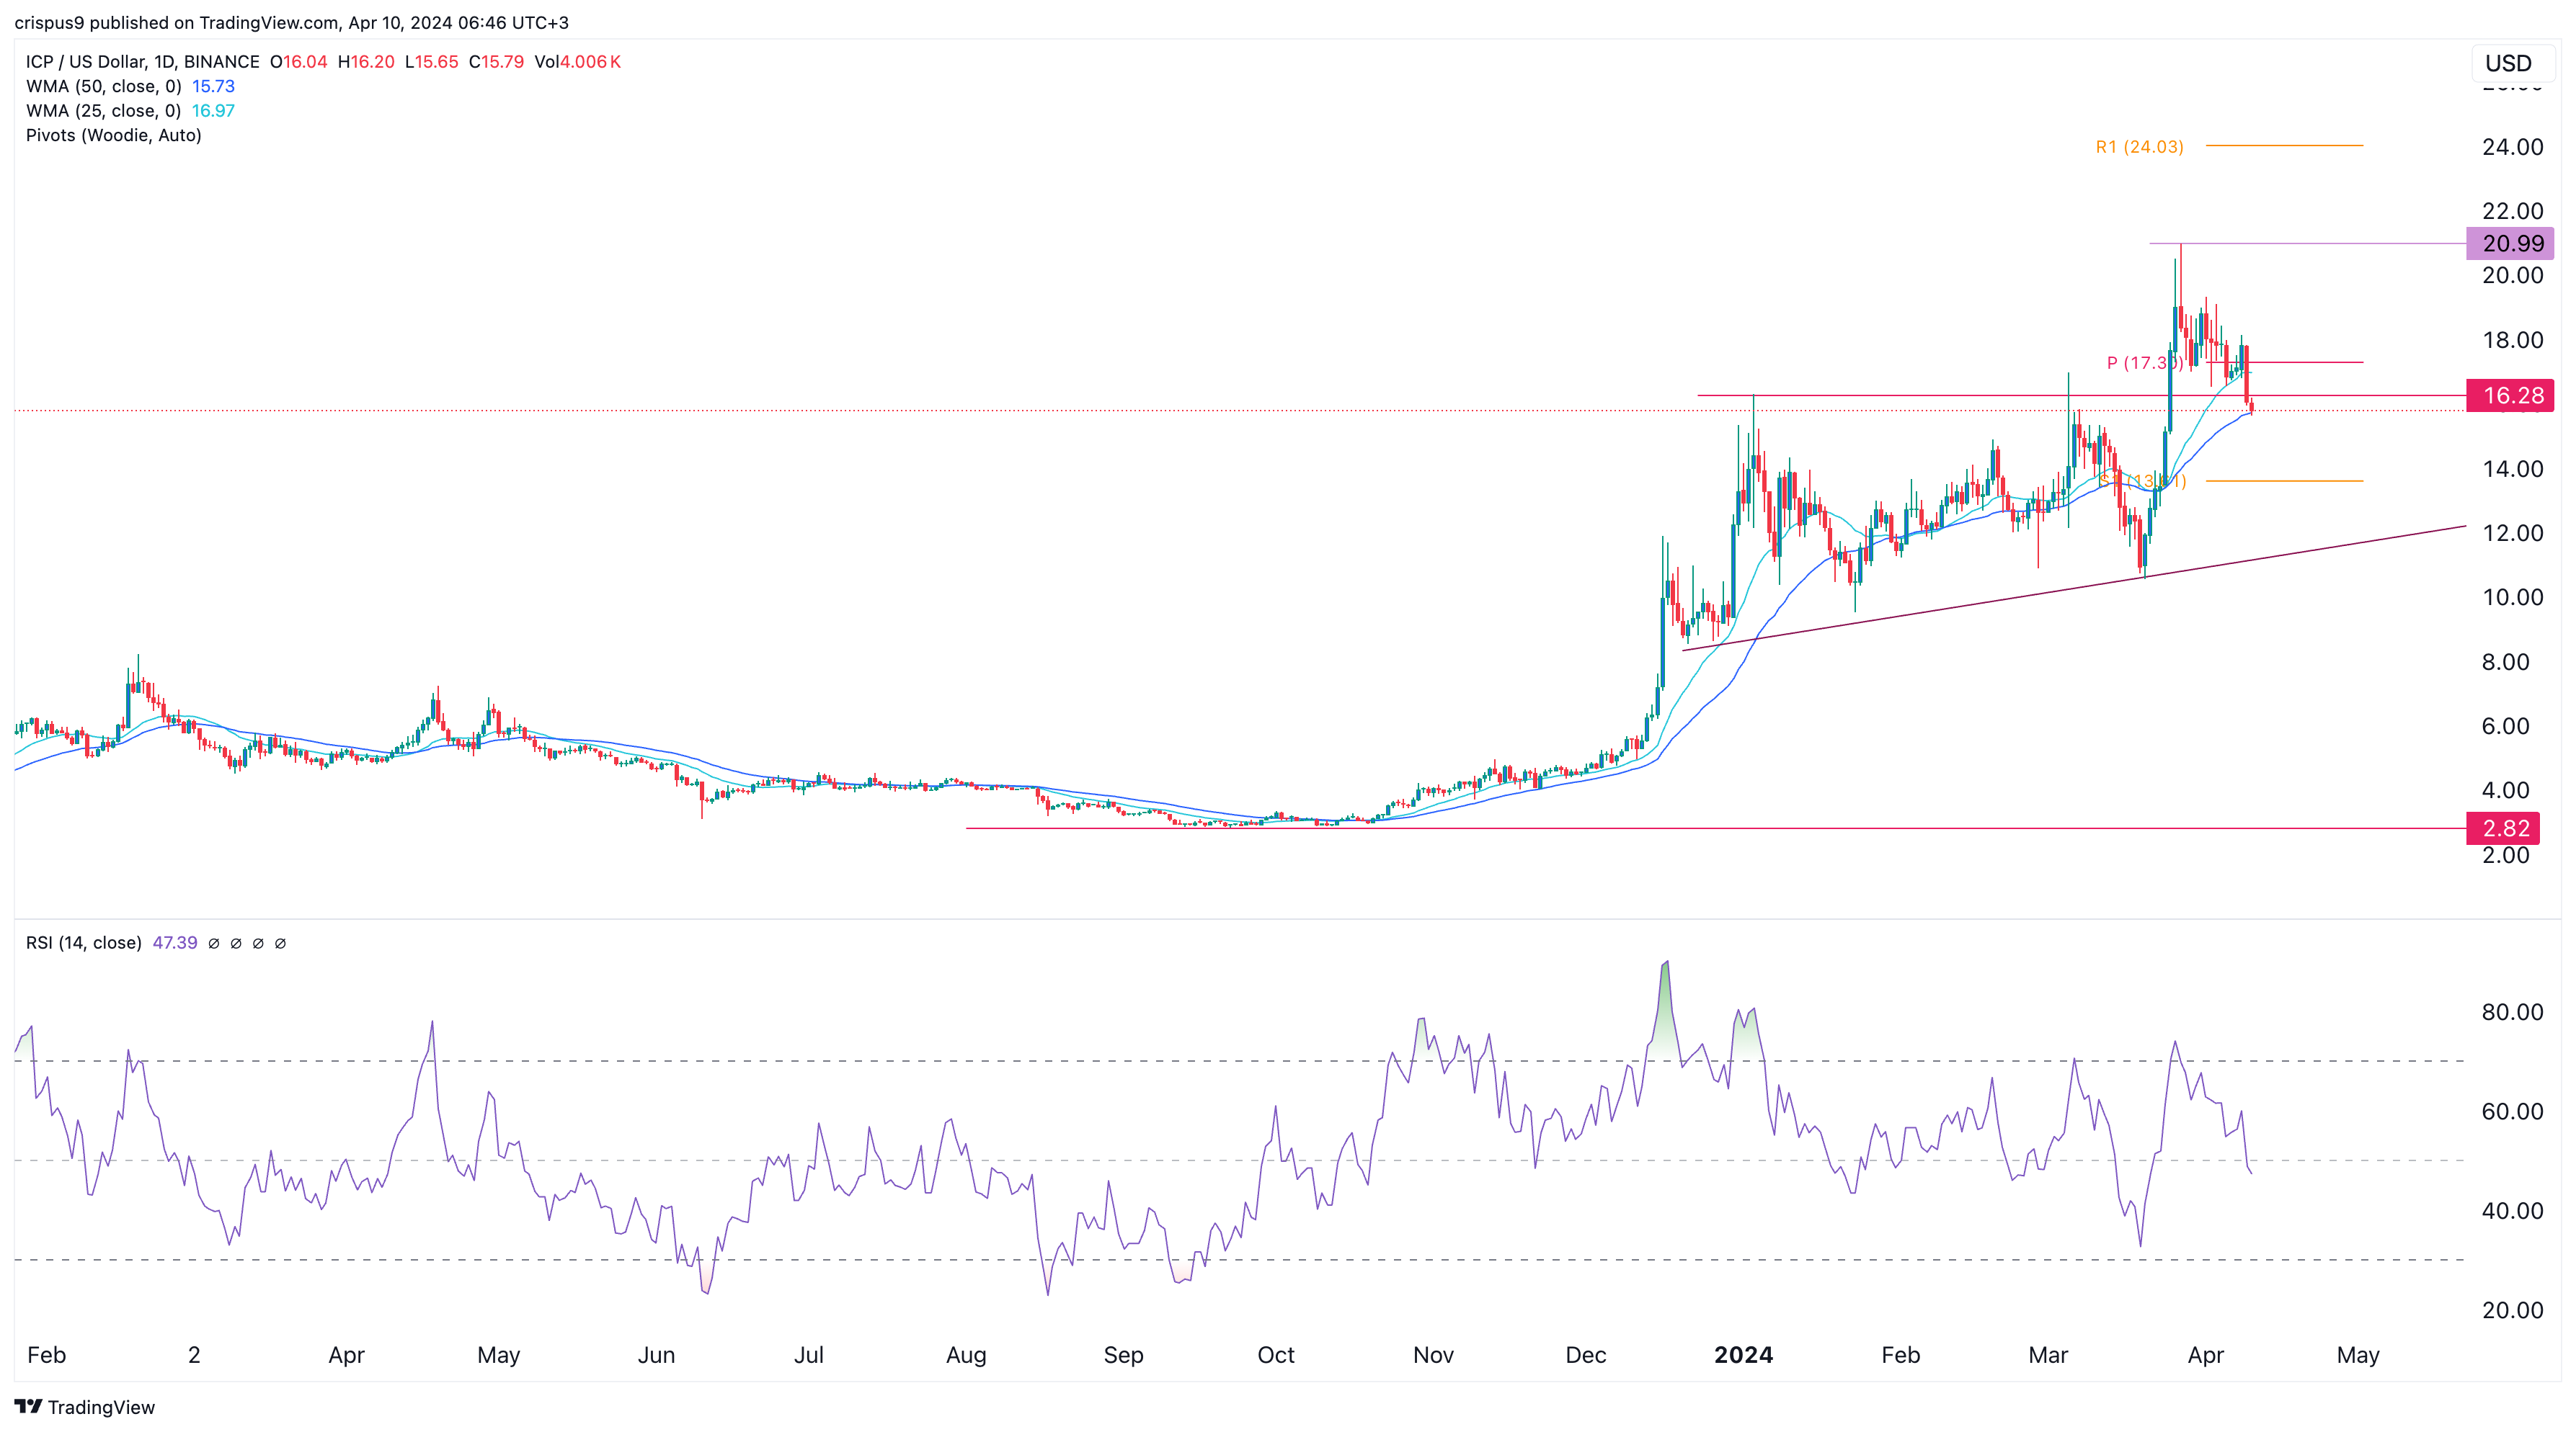Click the 16.28 price level marker
This screenshot has width=2576, height=1432.
[2508, 395]
